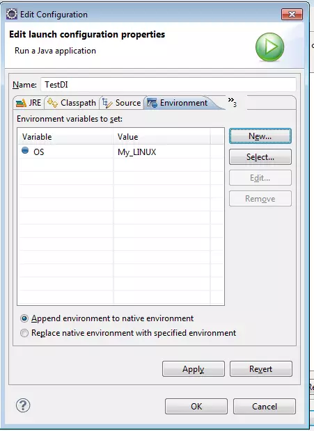
Task: Click the Name field containing TestDI
Action: pyautogui.click(x=168, y=84)
